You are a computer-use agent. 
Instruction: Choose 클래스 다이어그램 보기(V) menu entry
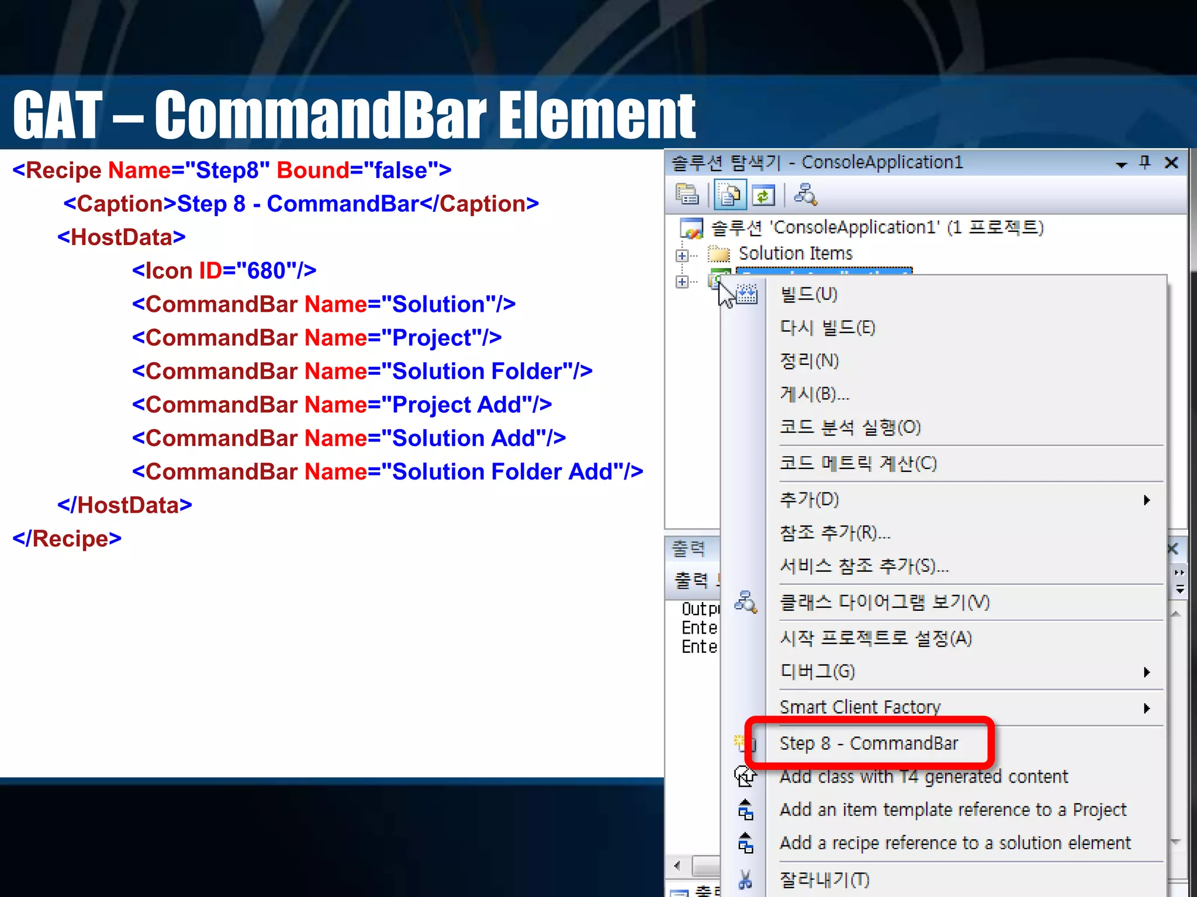coord(885,602)
